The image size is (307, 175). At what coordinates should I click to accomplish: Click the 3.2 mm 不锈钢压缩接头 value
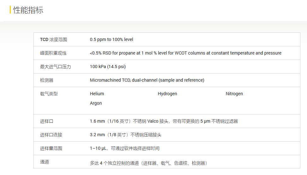point(126,135)
